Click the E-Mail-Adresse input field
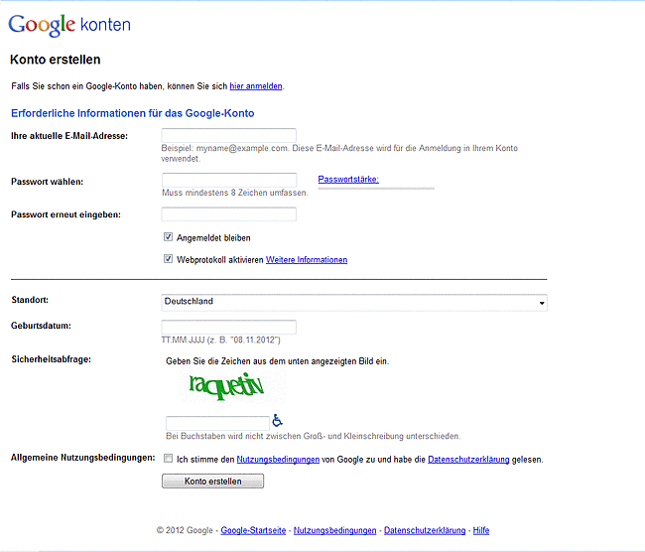Image resolution: width=645 pixels, height=552 pixels. [229, 135]
